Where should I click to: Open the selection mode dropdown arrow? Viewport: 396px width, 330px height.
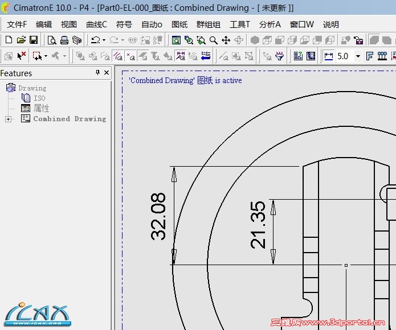click(46, 56)
